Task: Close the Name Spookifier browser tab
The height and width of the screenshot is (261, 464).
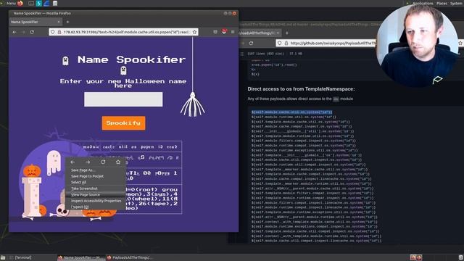Action: click(59, 22)
